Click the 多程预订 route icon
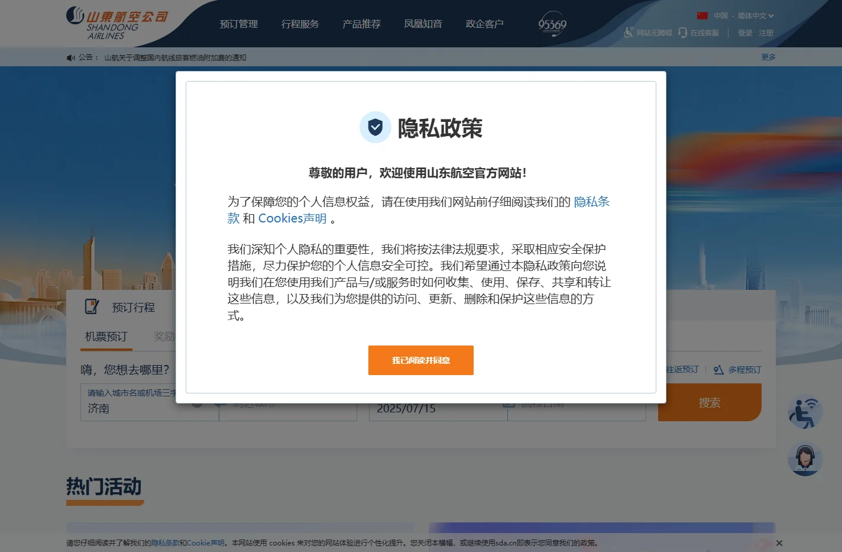842x552 pixels. tap(718, 370)
